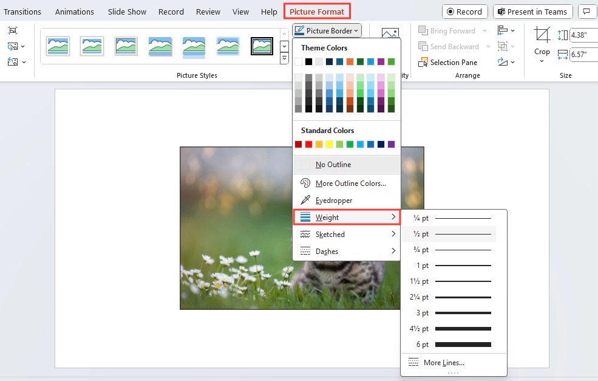
Task: Click the Rotate objects icon
Action: click(506, 62)
